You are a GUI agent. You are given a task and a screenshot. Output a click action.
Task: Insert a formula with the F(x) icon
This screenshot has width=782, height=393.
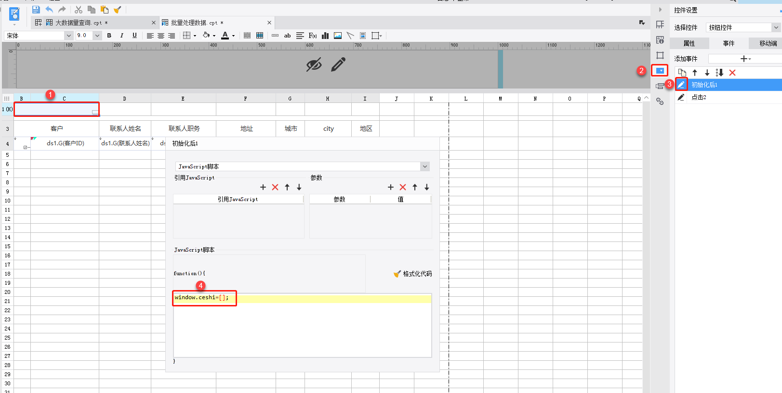tap(313, 36)
